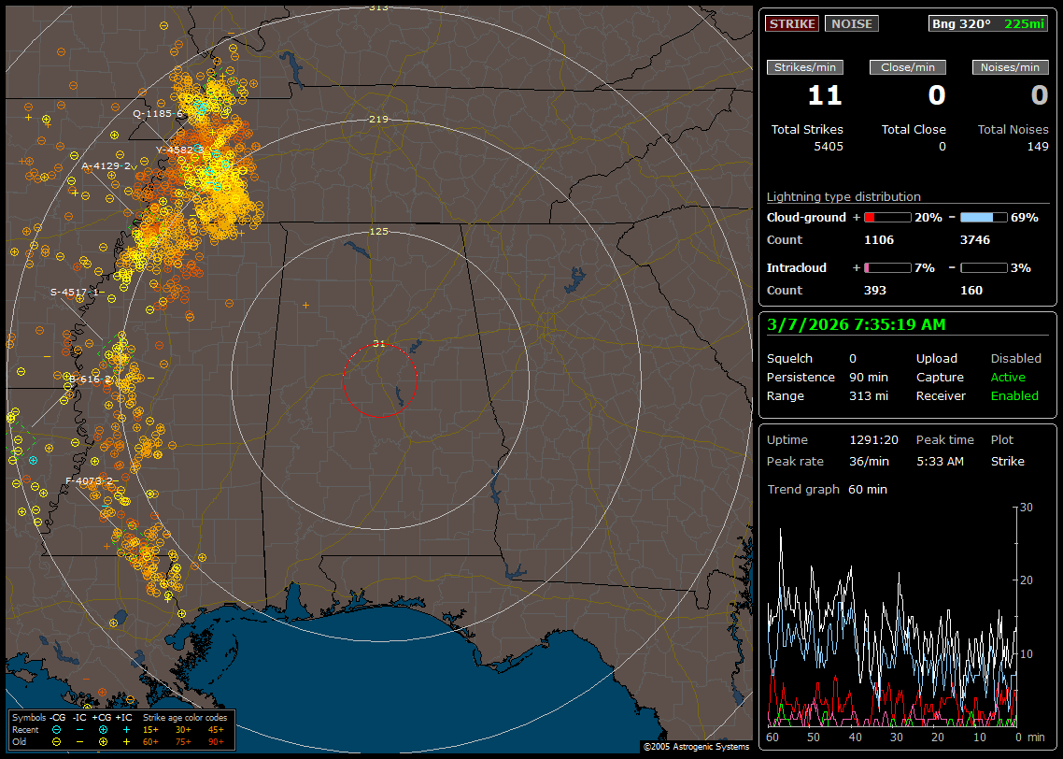Screen dimensions: 1063x759
Task: Toggle the NOISE indicator
Action: point(851,24)
